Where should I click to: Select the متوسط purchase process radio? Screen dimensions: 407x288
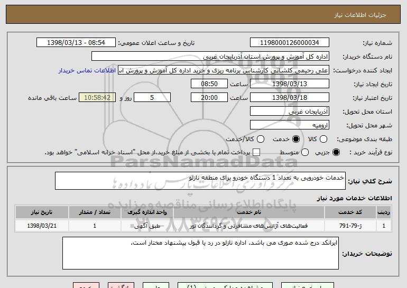tap(305, 152)
